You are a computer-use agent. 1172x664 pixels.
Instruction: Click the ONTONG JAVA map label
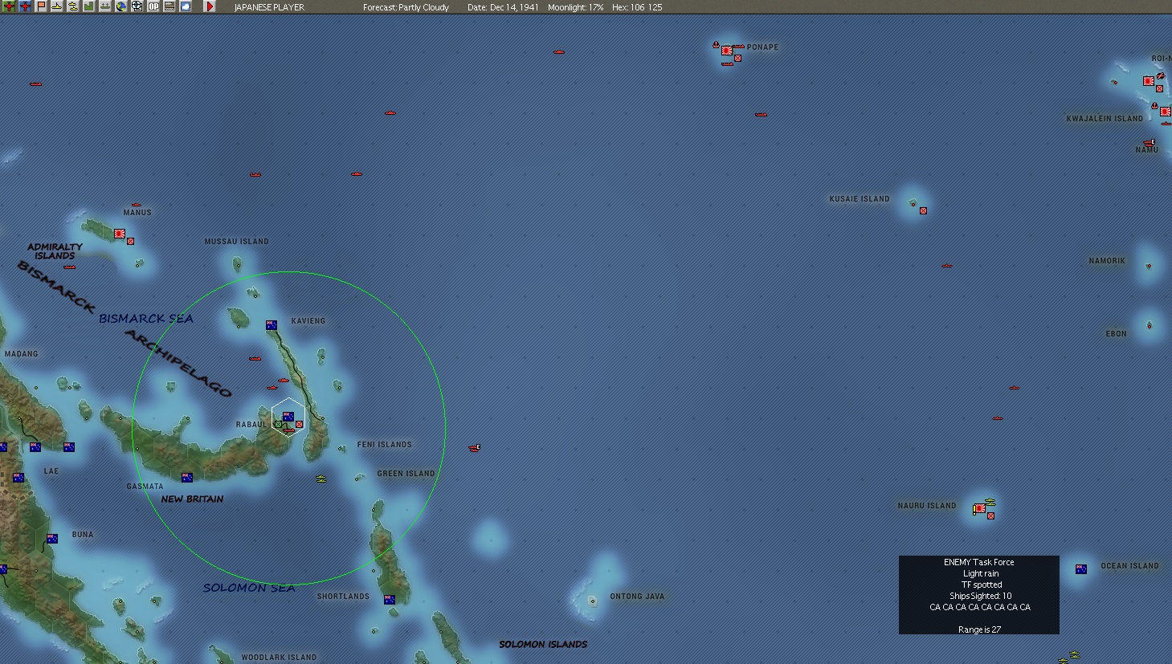coord(638,596)
